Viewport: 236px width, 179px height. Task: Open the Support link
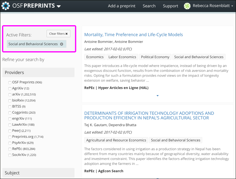[170, 6]
